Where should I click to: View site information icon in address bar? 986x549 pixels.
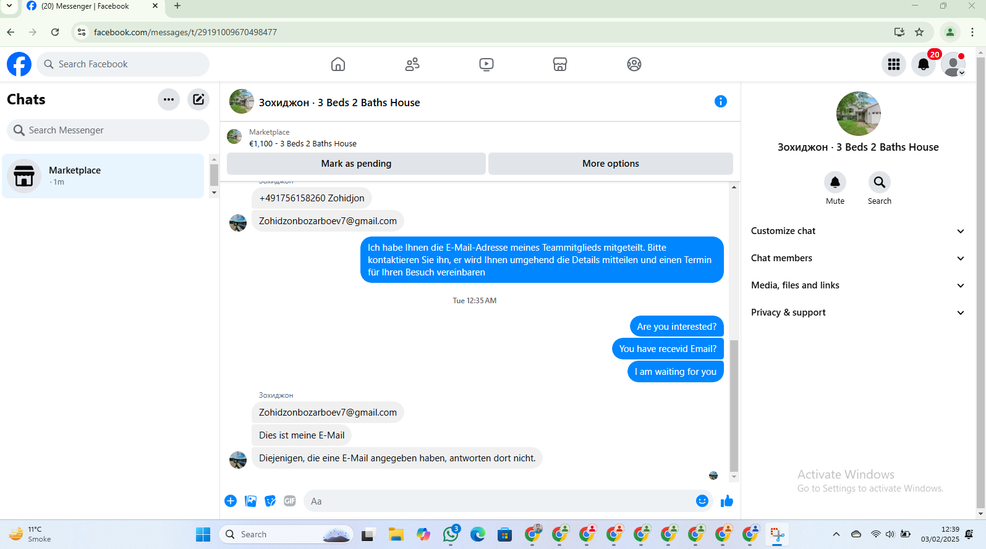82,32
